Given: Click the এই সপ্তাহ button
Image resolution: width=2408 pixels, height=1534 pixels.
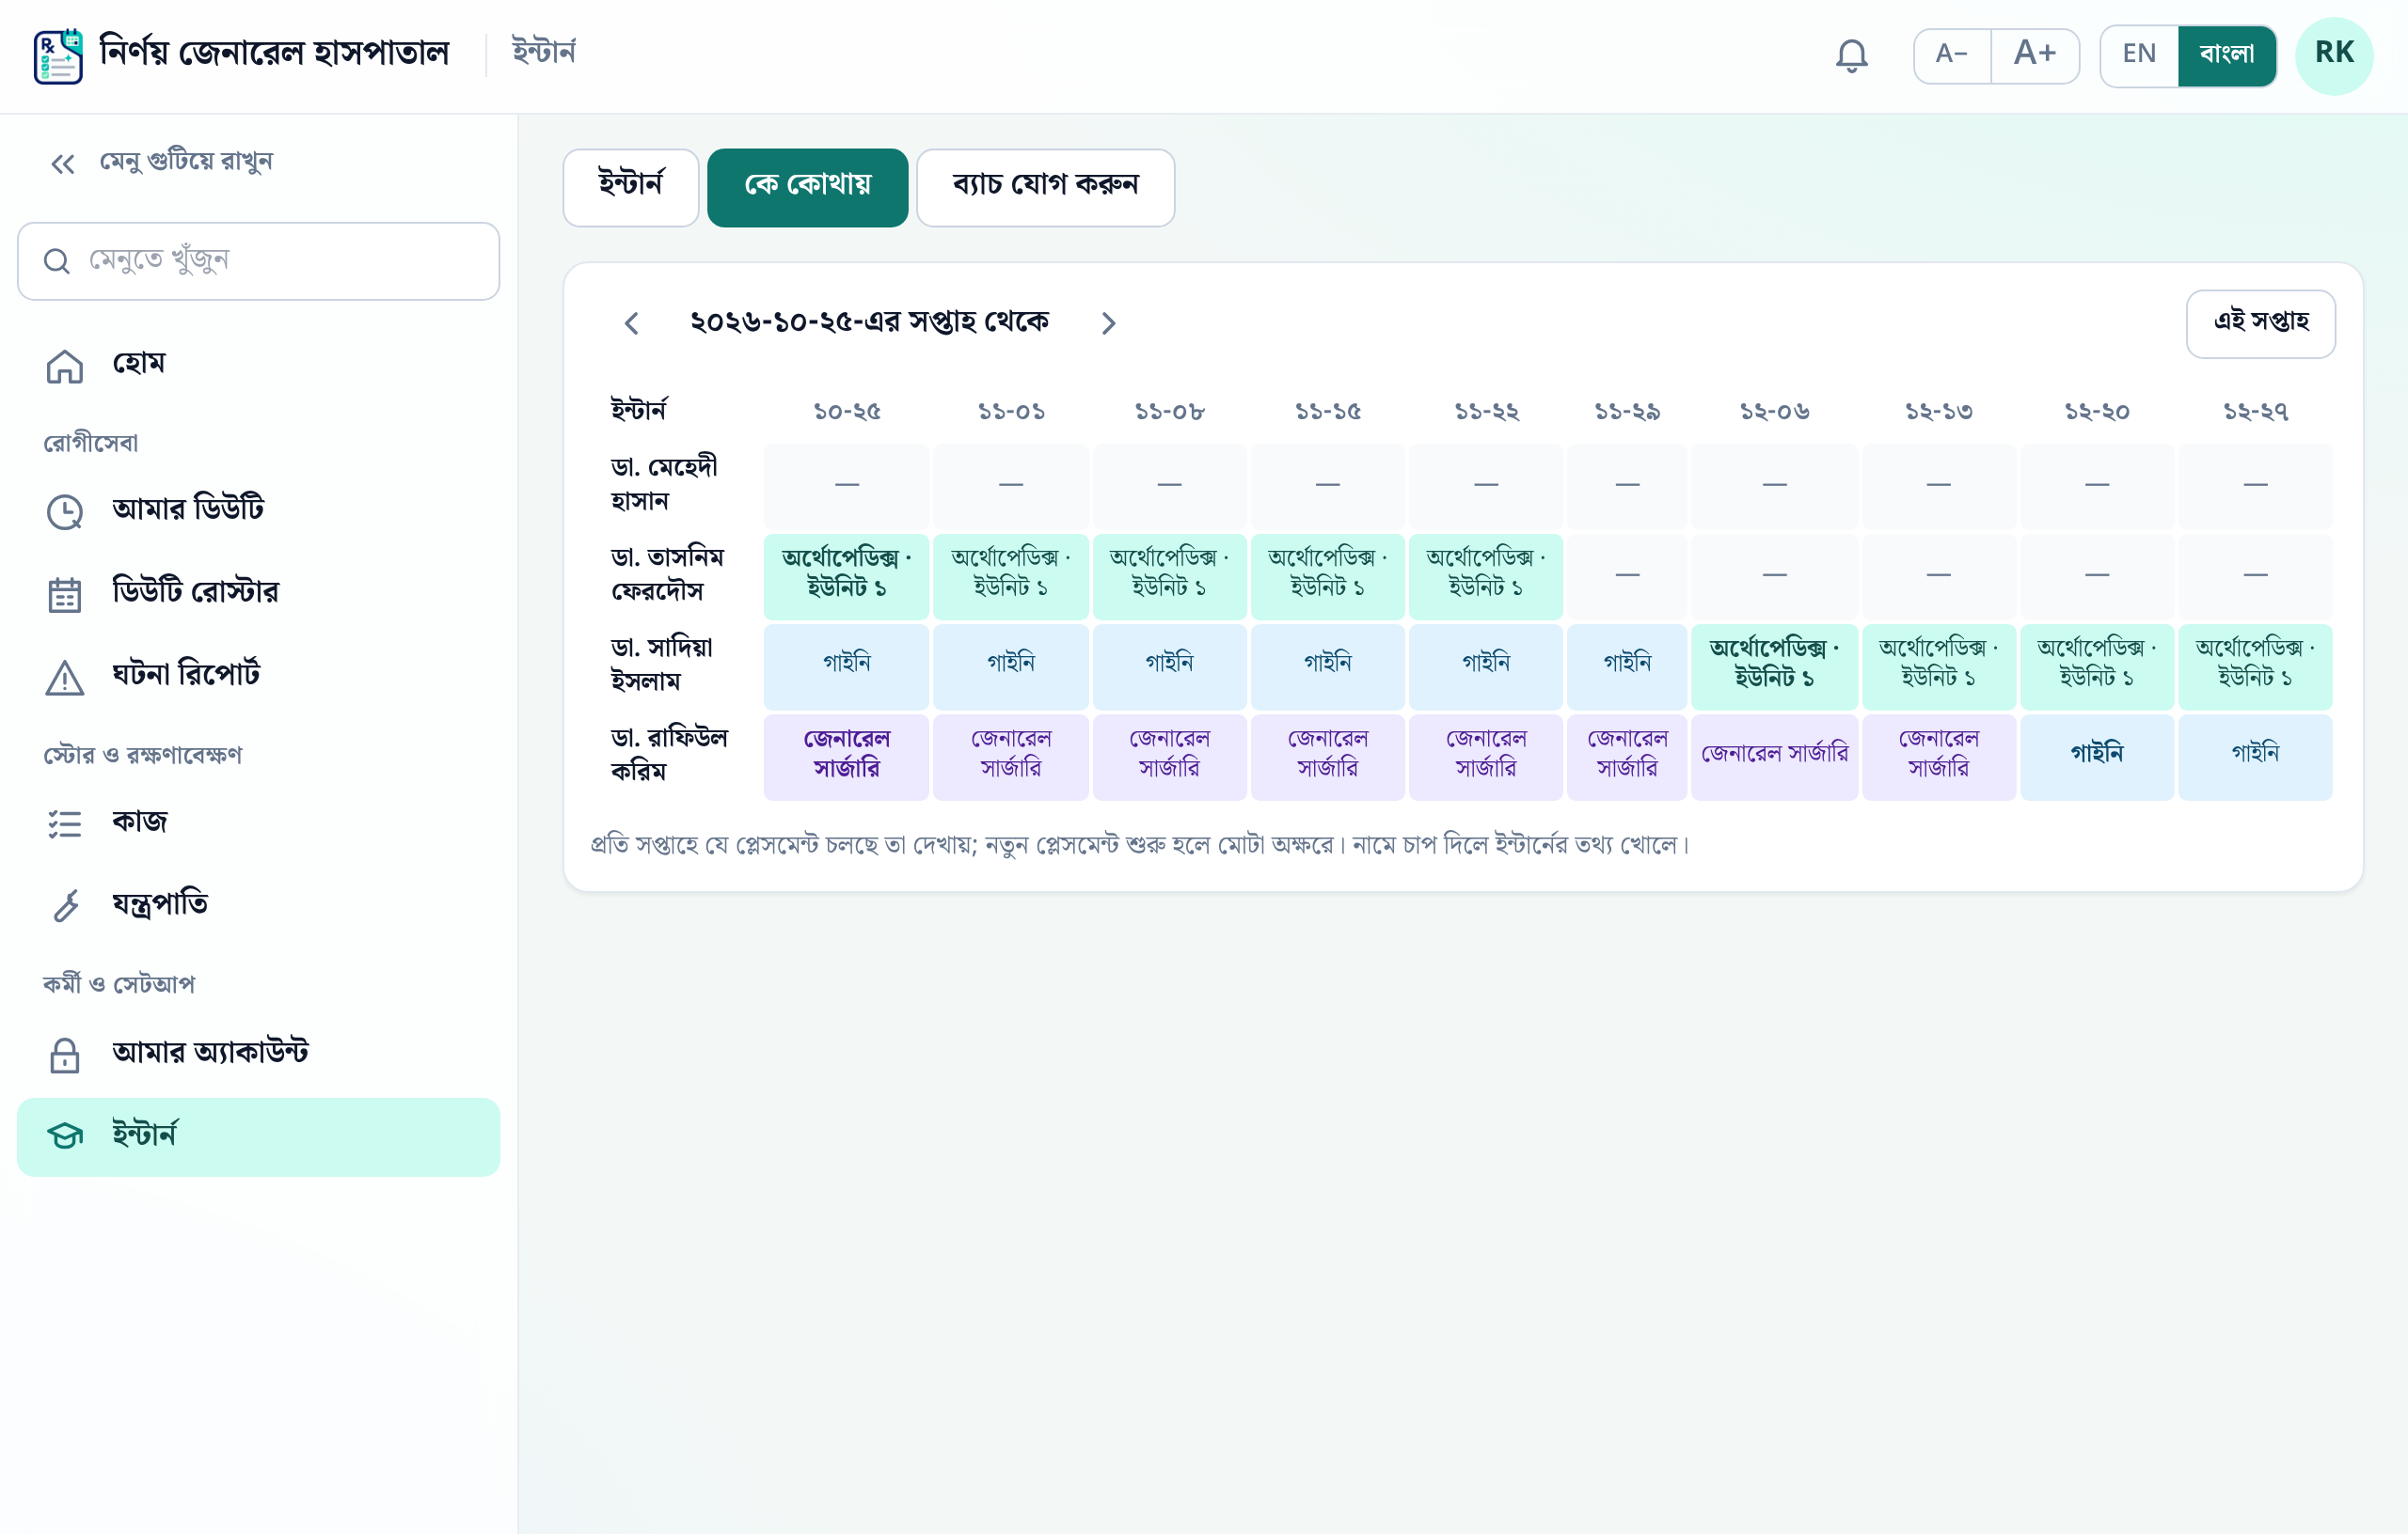Looking at the screenshot, I should point(2260,322).
